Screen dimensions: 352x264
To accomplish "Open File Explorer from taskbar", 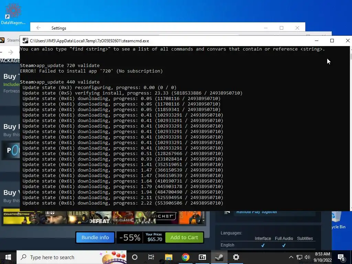I will coord(168,257).
